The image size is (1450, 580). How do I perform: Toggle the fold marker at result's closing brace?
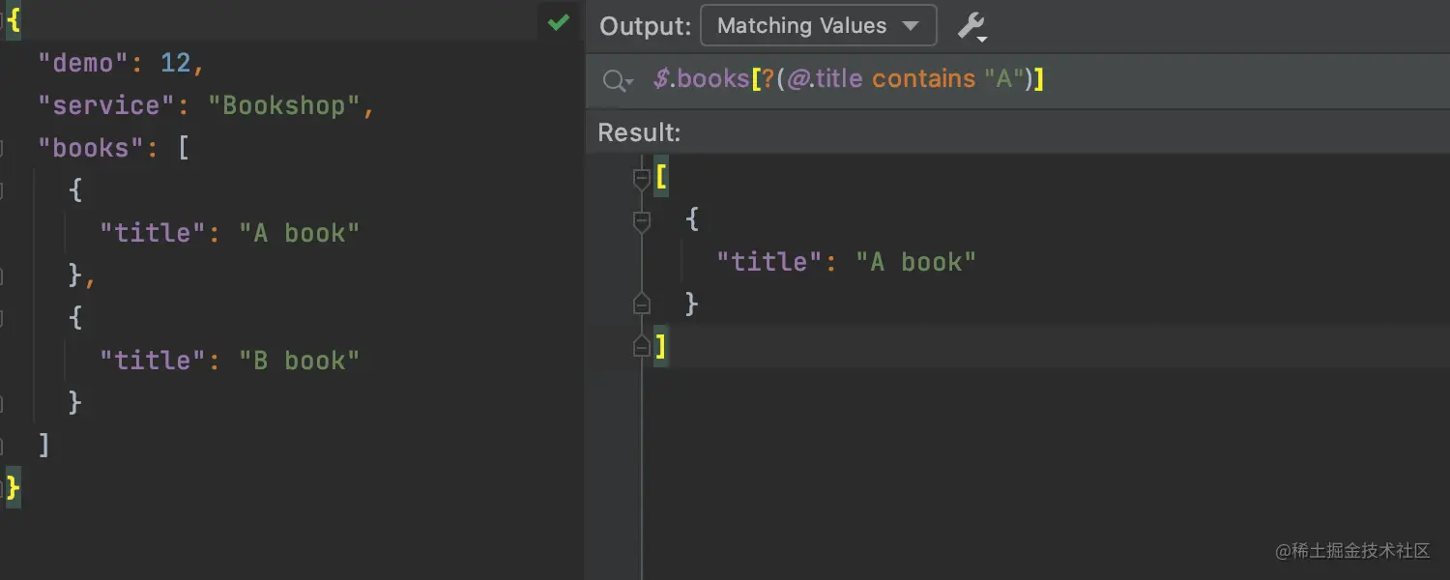point(641,304)
